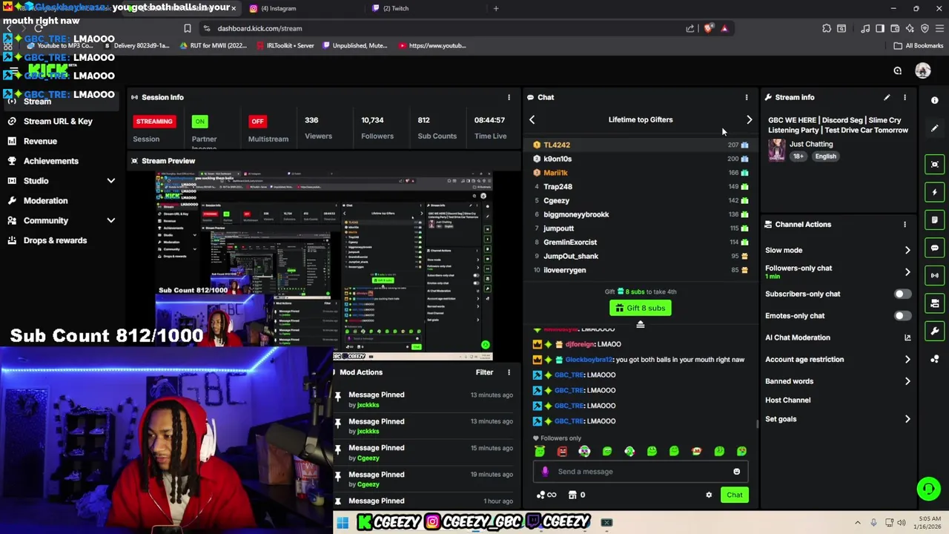
Task: Open Session Info panel options menu
Action: [509, 97]
